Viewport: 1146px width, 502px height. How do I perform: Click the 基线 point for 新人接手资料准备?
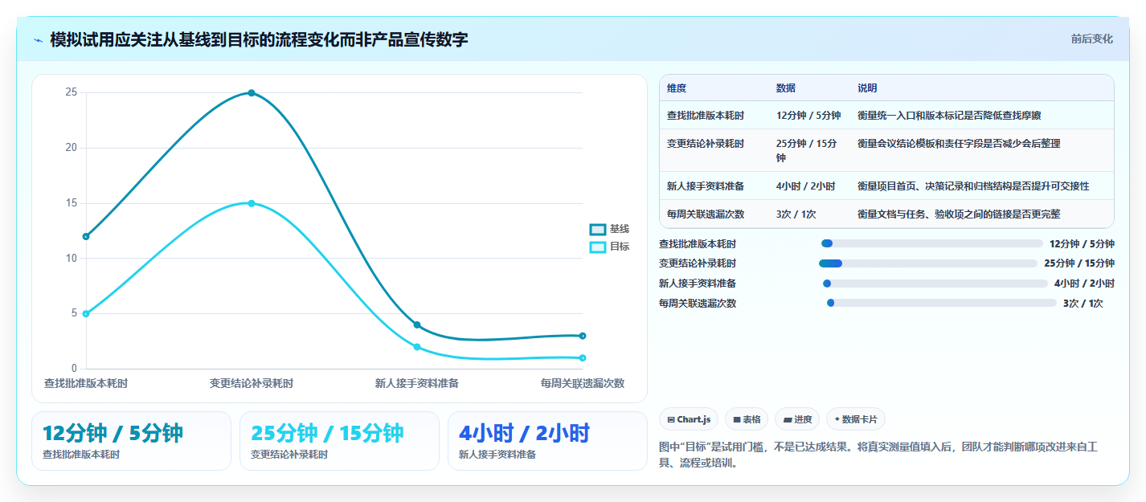(417, 324)
